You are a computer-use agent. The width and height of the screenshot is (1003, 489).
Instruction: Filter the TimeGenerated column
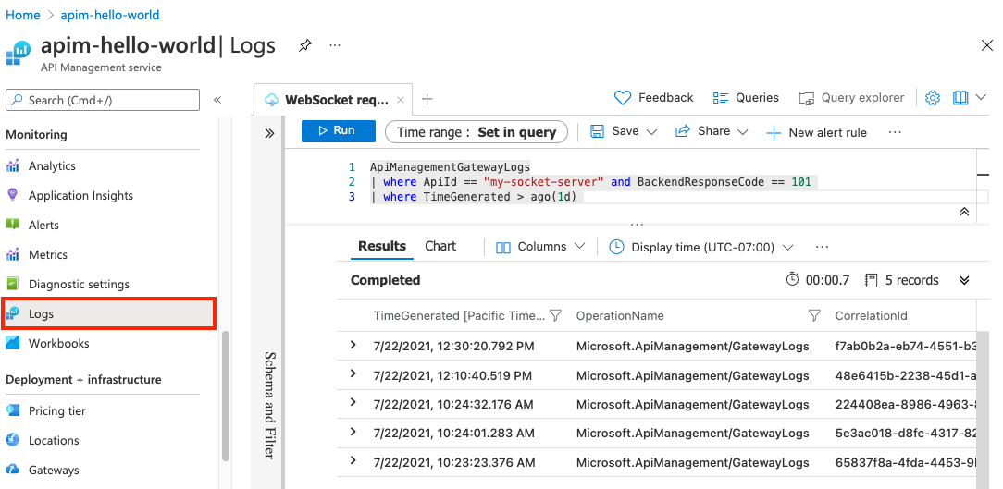(555, 316)
